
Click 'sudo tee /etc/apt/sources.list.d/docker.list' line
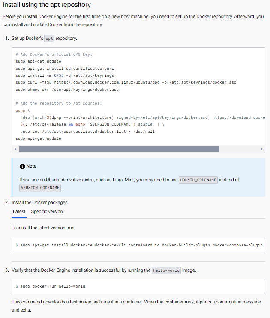(87, 132)
